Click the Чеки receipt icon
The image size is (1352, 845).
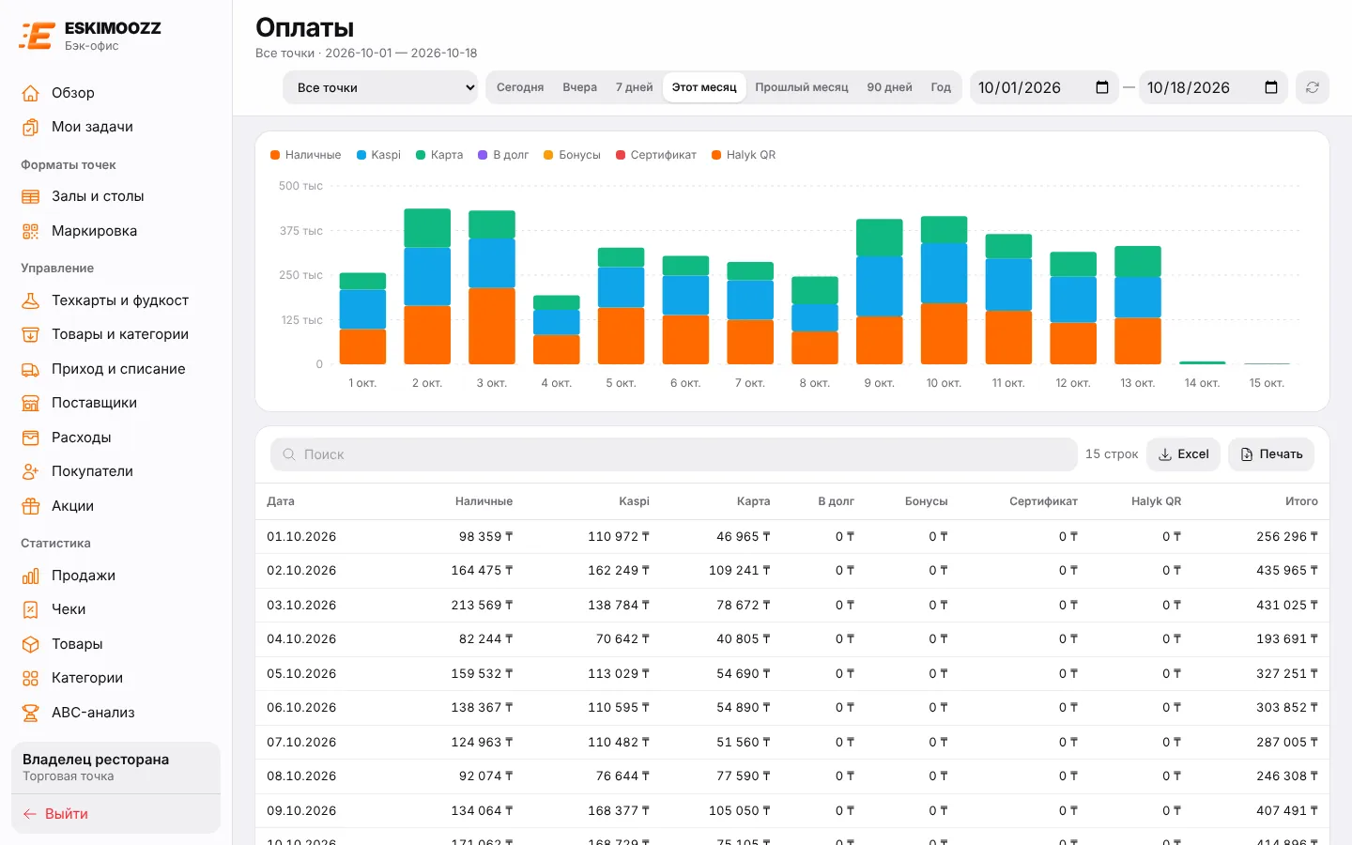tap(31, 609)
